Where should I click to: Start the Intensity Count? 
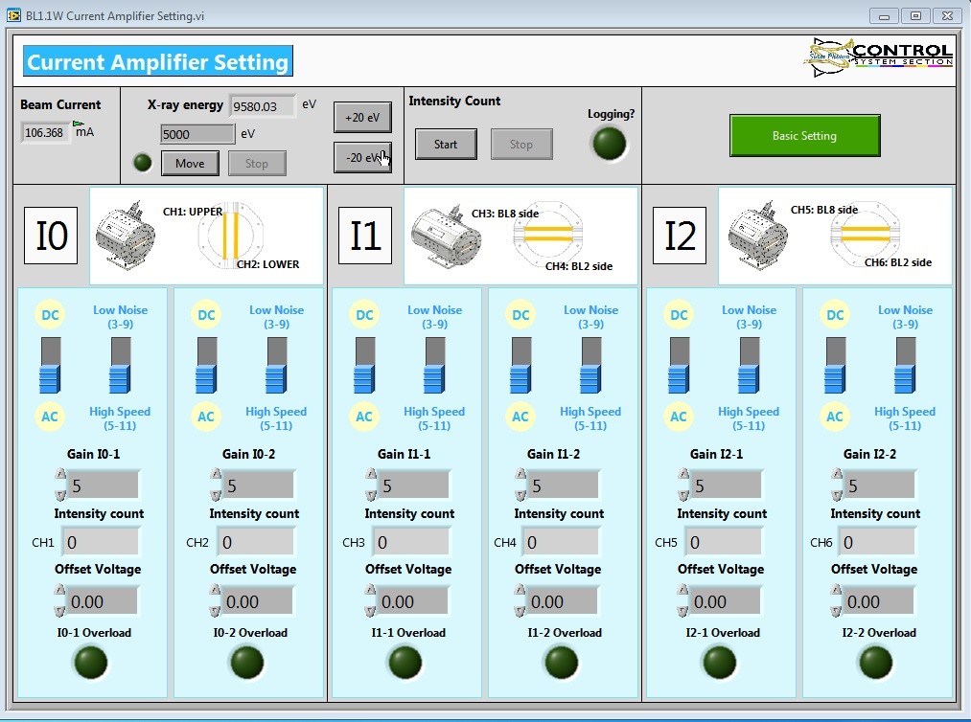(446, 145)
